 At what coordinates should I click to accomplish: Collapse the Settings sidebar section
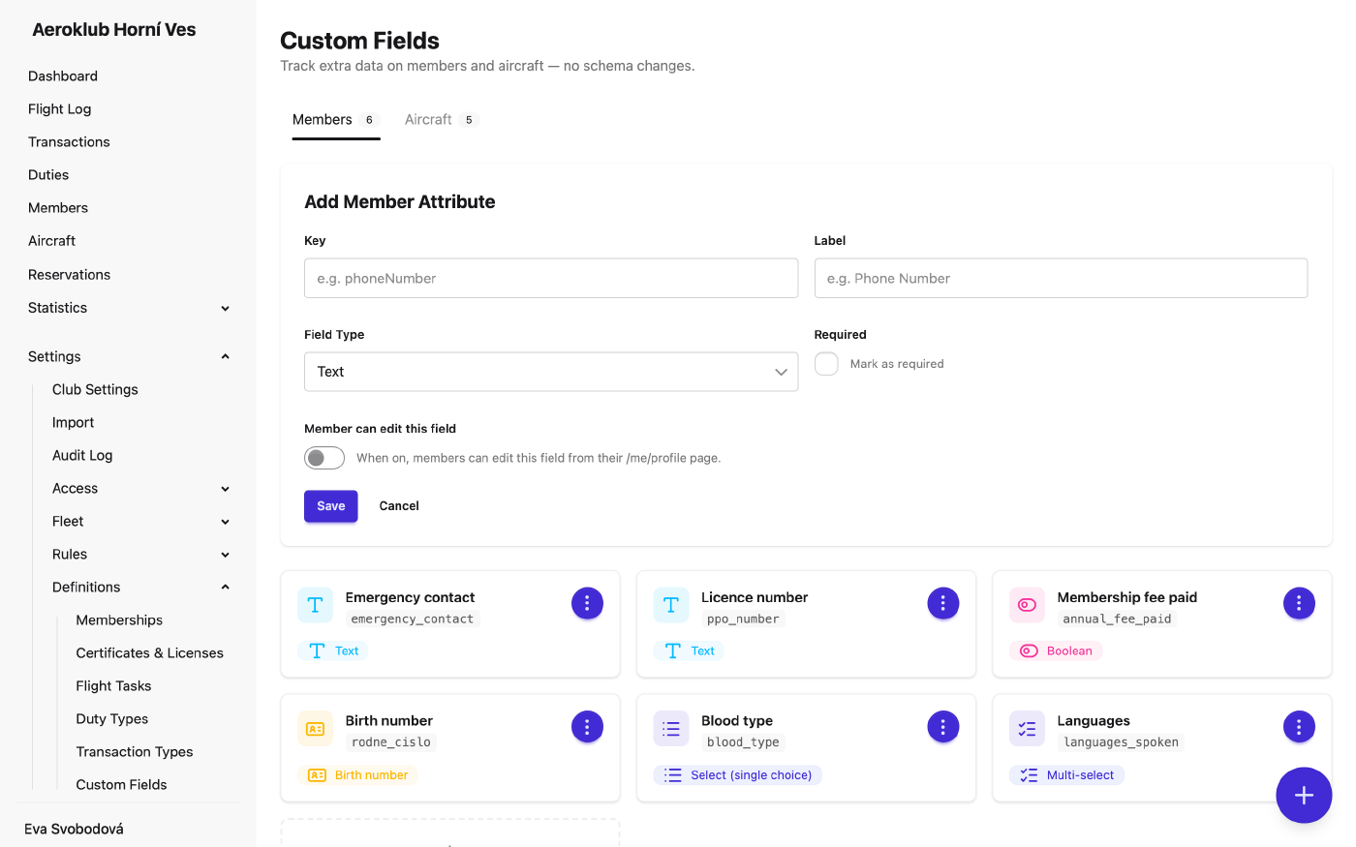point(128,356)
